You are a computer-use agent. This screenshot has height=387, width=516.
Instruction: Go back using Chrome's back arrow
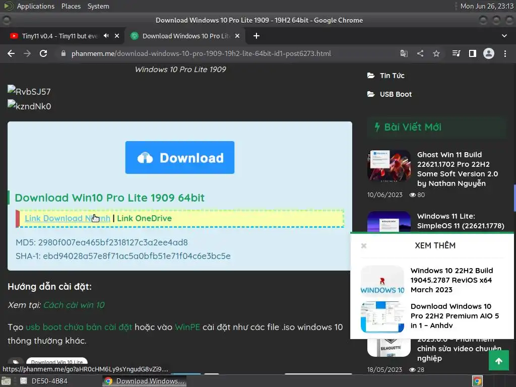[11, 53]
